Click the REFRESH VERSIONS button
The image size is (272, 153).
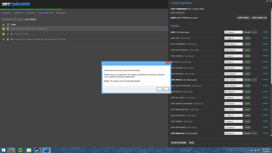point(178,143)
